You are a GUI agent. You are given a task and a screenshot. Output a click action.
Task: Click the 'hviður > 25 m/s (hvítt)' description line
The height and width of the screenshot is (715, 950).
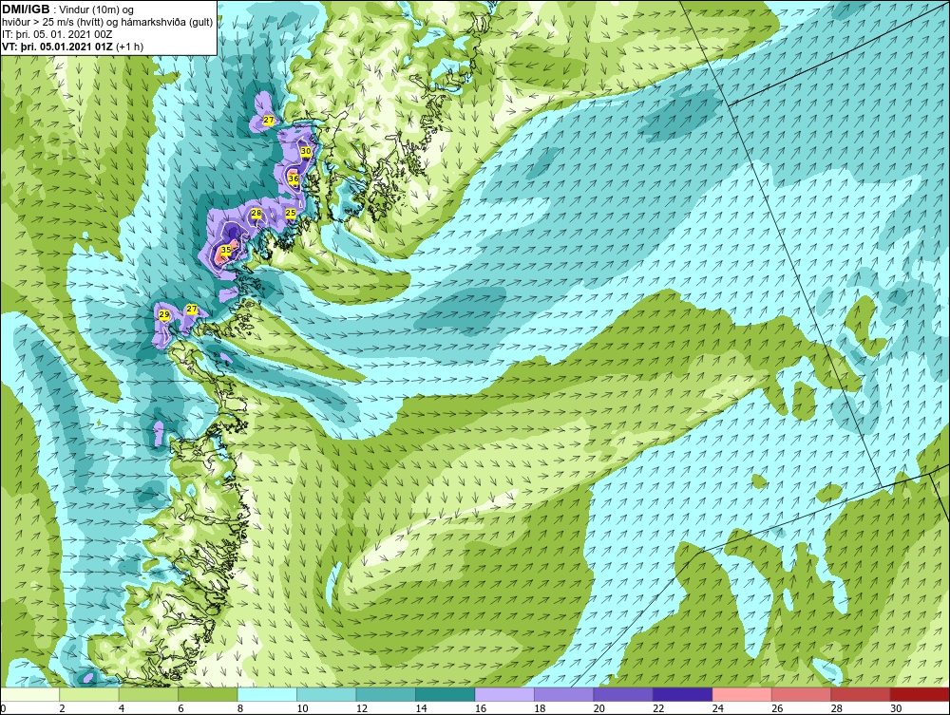coord(107,22)
